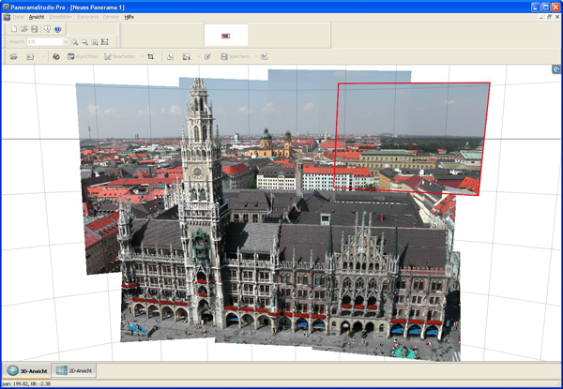
Task: Open the Hilfe menu
Action: coord(129,17)
